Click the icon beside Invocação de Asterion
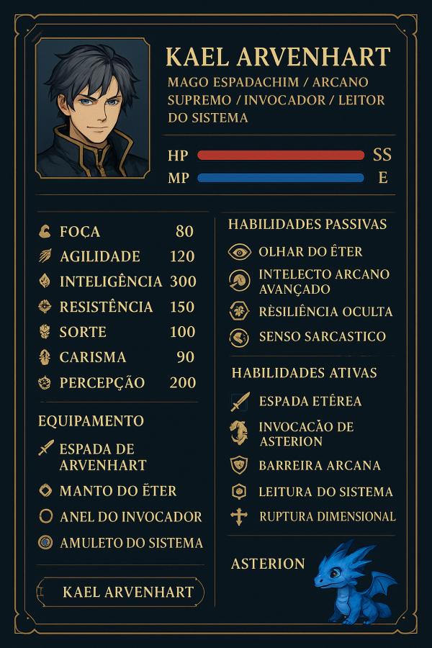This screenshot has width=432, height=648. coord(239,433)
